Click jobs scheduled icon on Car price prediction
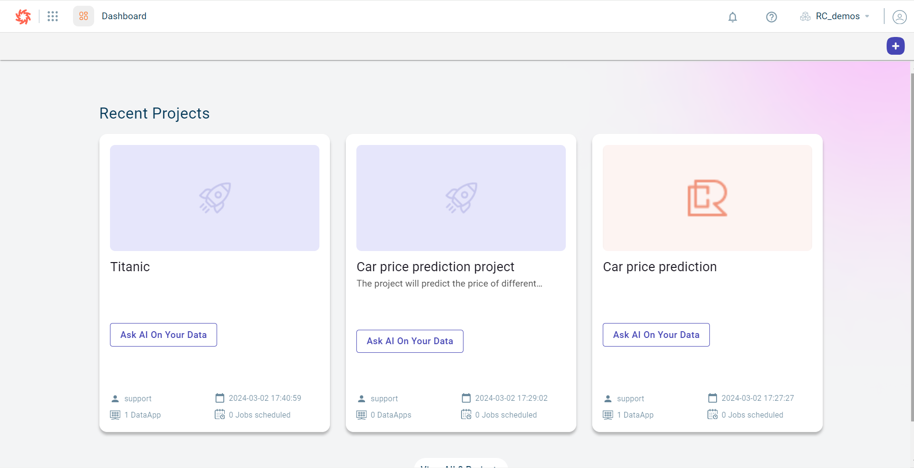914x468 pixels. point(712,414)
